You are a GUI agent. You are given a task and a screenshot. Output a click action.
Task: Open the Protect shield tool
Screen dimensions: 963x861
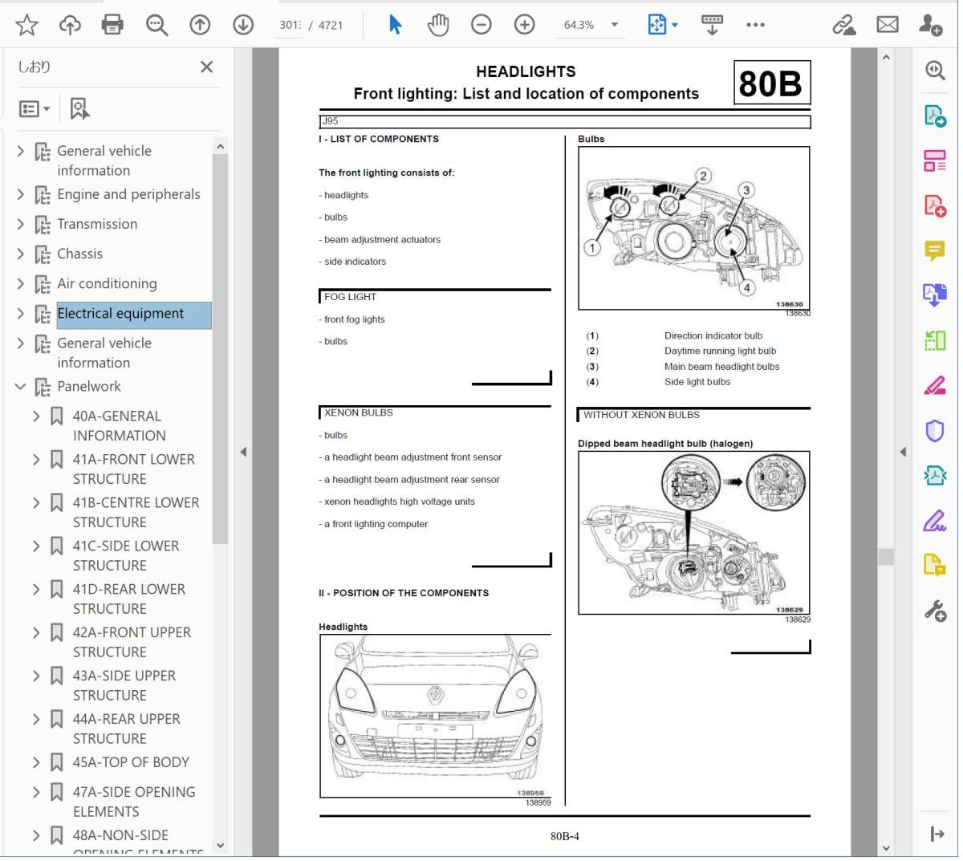(x=935, y=432)
